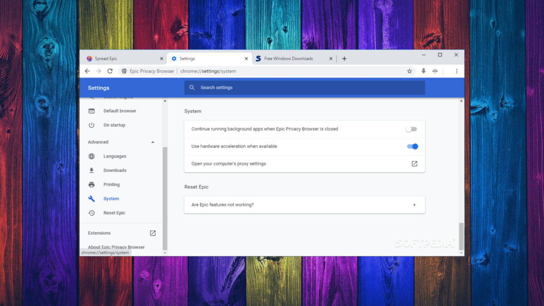Image resolution: width=544 pixels, height=306 pixels.
Task: Click the Spread Epic tab favicon
Action: [89, 58]
